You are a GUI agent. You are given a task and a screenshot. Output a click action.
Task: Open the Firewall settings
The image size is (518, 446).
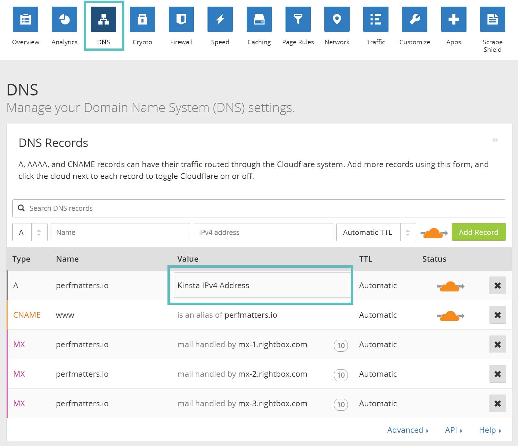pos(181,20)
